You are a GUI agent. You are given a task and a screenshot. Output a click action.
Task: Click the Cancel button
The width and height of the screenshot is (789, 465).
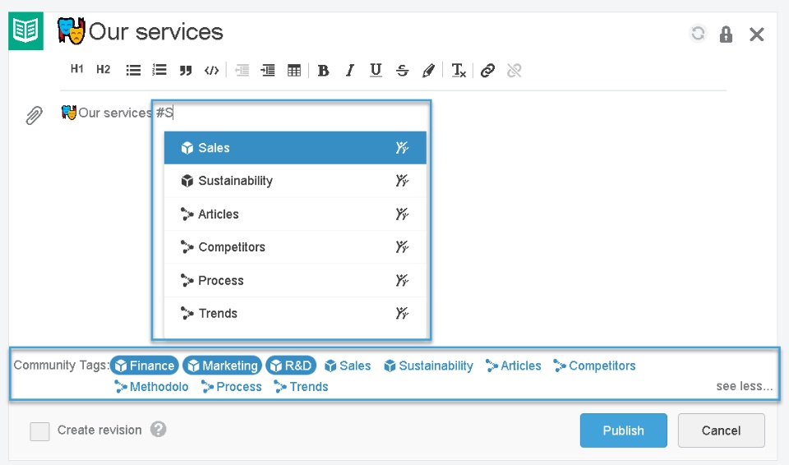721,430
